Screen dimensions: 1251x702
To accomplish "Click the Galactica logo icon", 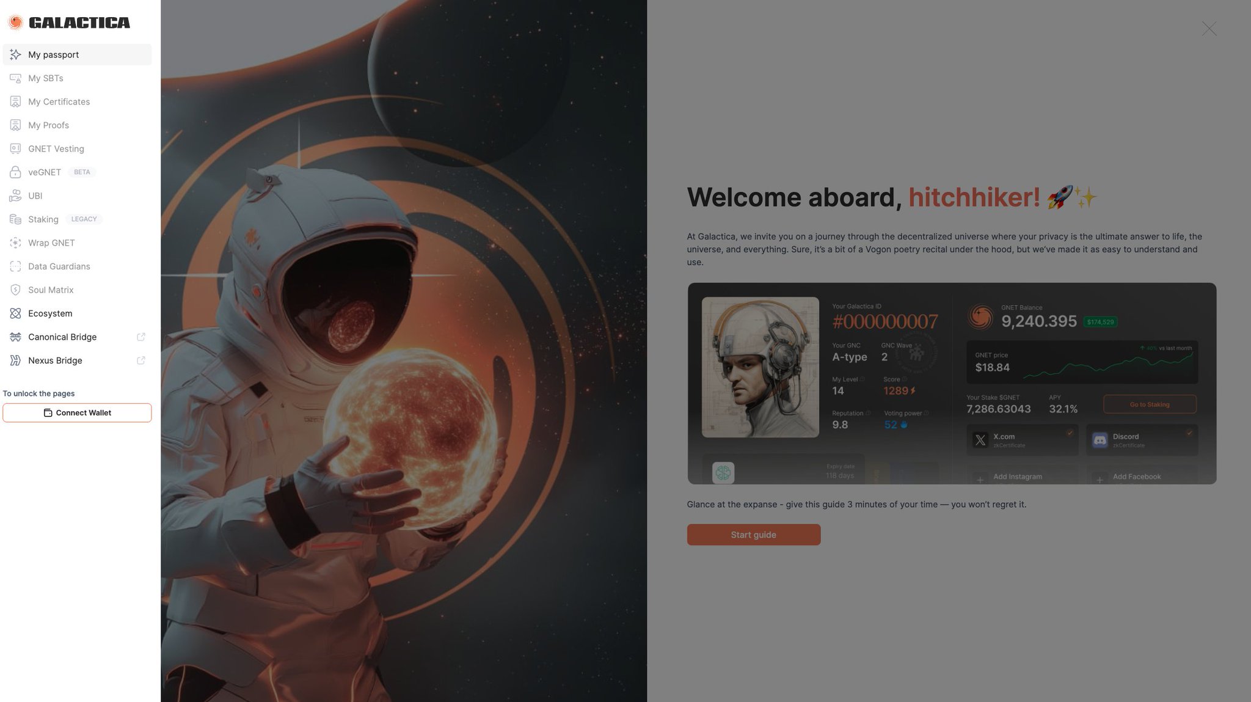I will coord(16,23).
